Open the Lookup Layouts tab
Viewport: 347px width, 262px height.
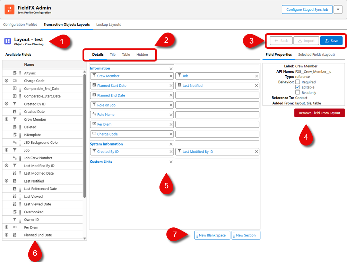click(108, 25)
